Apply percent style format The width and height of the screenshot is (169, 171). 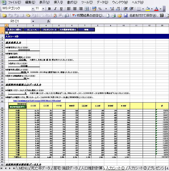pyautogui.click(x=100, y=9)
